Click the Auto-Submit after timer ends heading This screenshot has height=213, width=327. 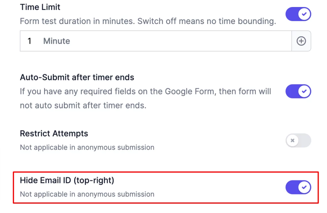pyautogui.click(x=77, y=77)
